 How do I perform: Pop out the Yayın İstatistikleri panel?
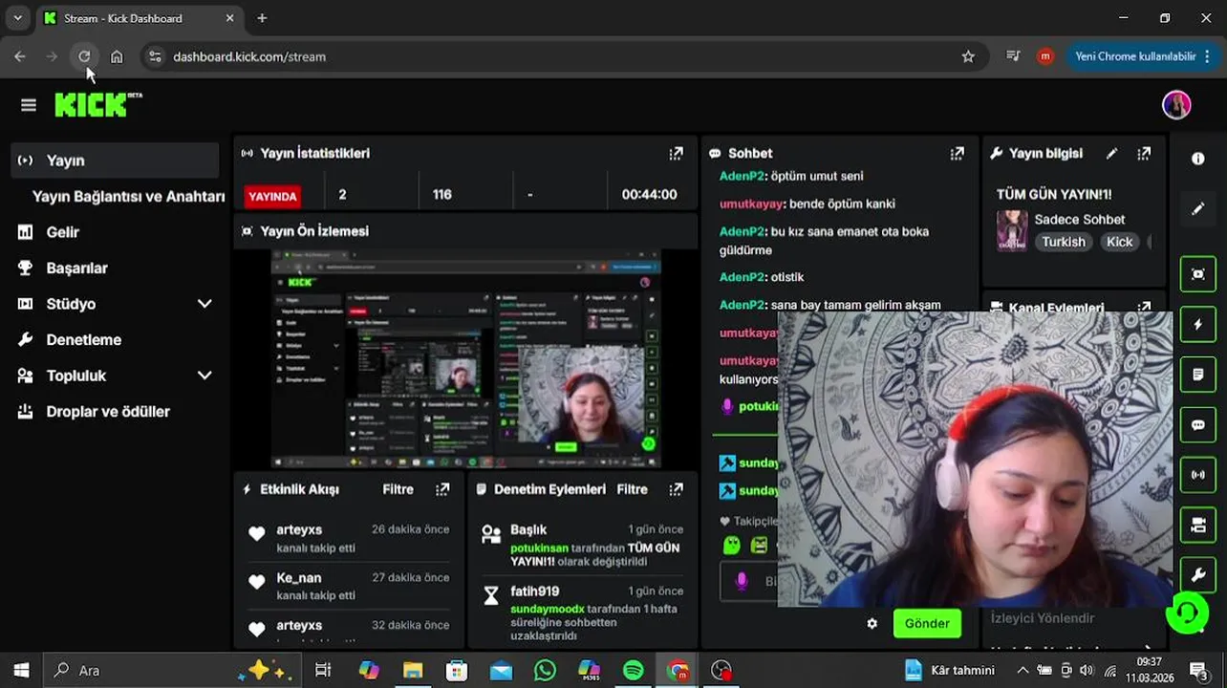(x=677, y=153)
